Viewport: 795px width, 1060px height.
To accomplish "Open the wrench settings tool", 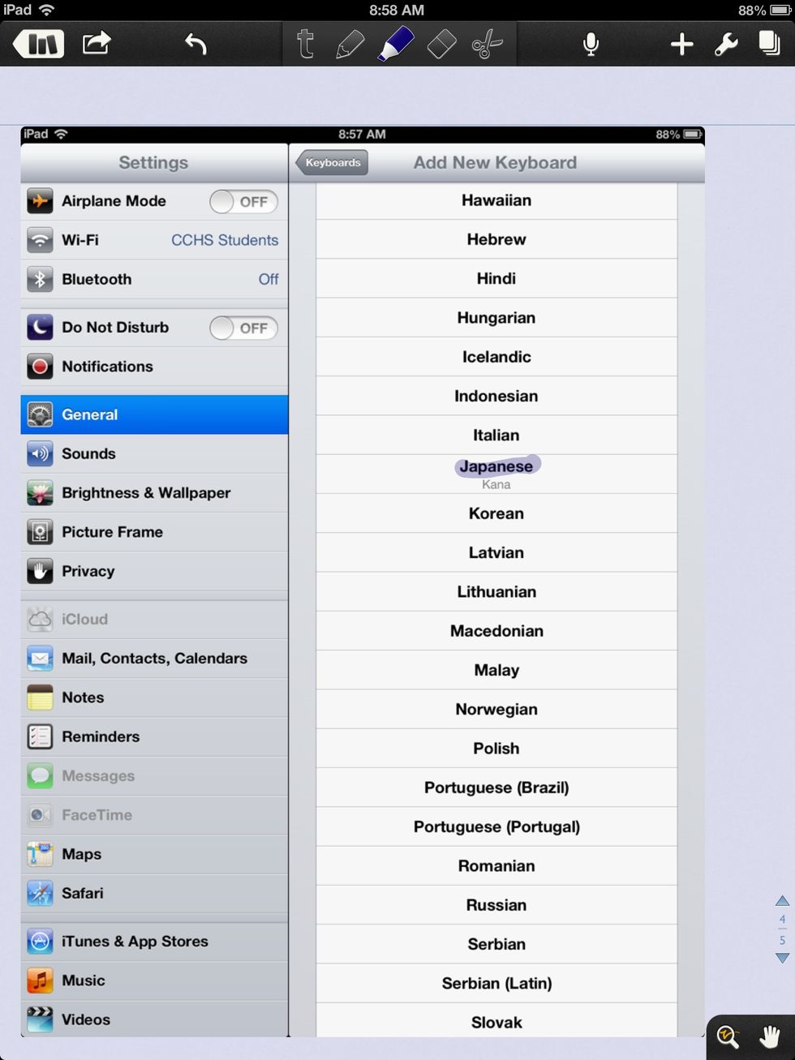I will 726,44.
